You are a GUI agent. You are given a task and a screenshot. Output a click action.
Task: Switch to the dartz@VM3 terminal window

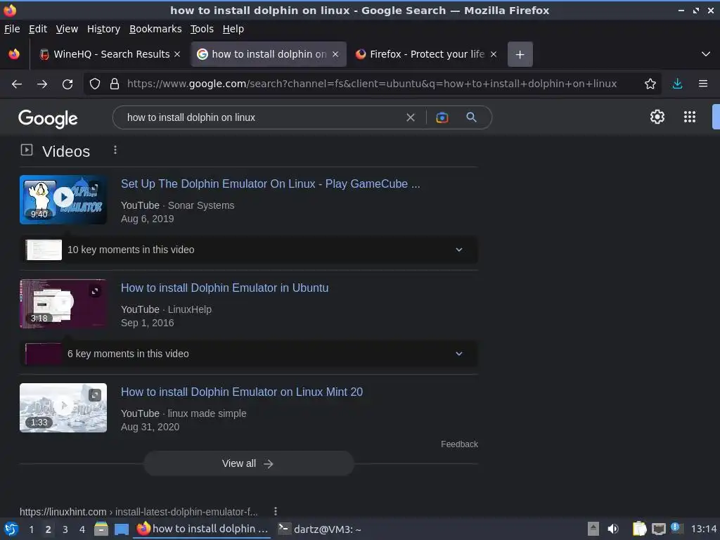click(x=320, y=529)
